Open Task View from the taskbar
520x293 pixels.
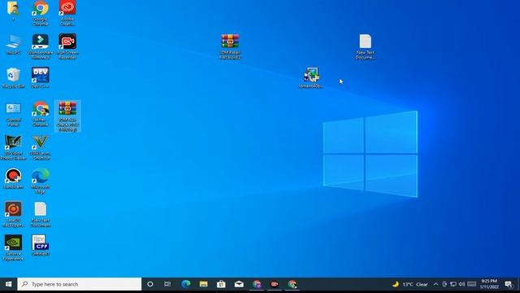pyautogui.click(x=167, y=284)
